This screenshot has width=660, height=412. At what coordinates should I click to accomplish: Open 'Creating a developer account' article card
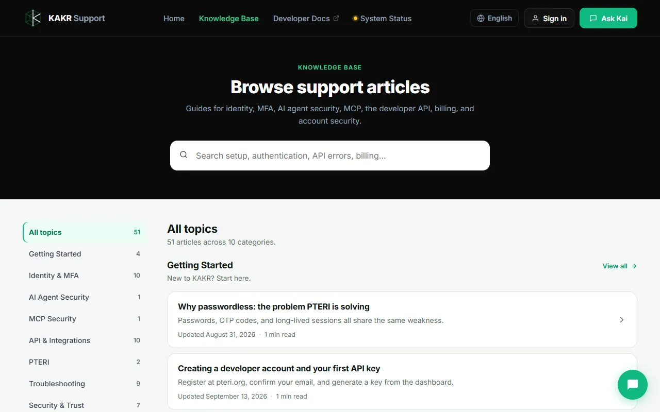(x=402, y=382)
